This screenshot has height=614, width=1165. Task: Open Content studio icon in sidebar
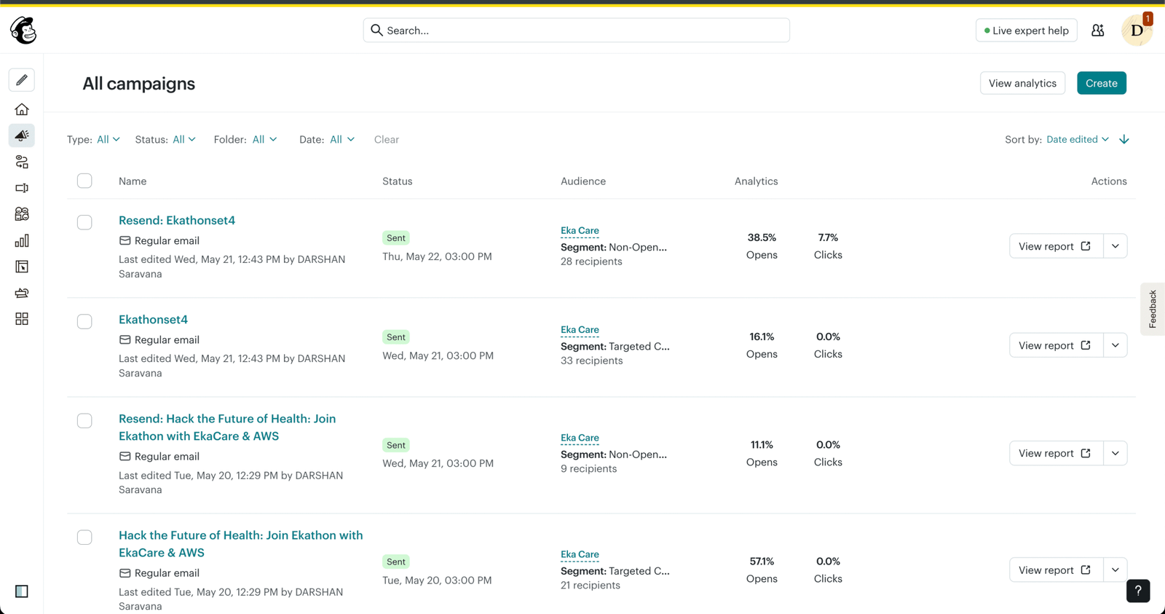point(22,293)
